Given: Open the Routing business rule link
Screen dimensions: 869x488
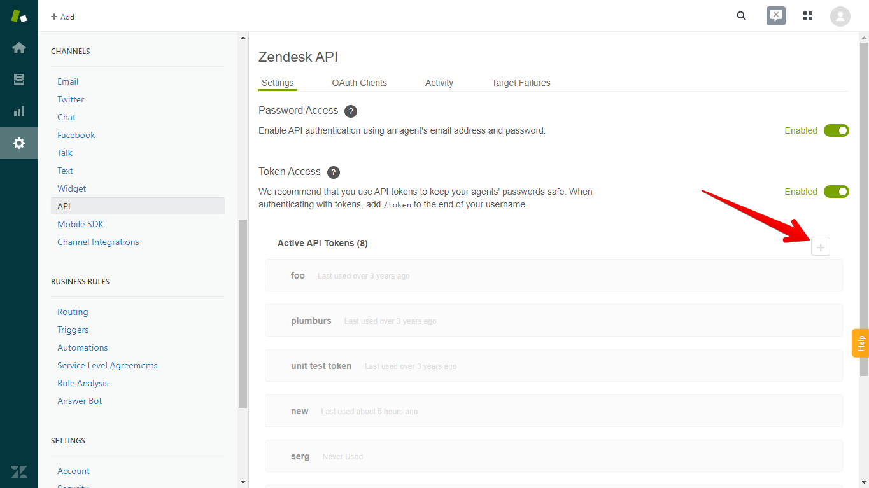Looking at the screenshot, I should click(x=73, y=312).
